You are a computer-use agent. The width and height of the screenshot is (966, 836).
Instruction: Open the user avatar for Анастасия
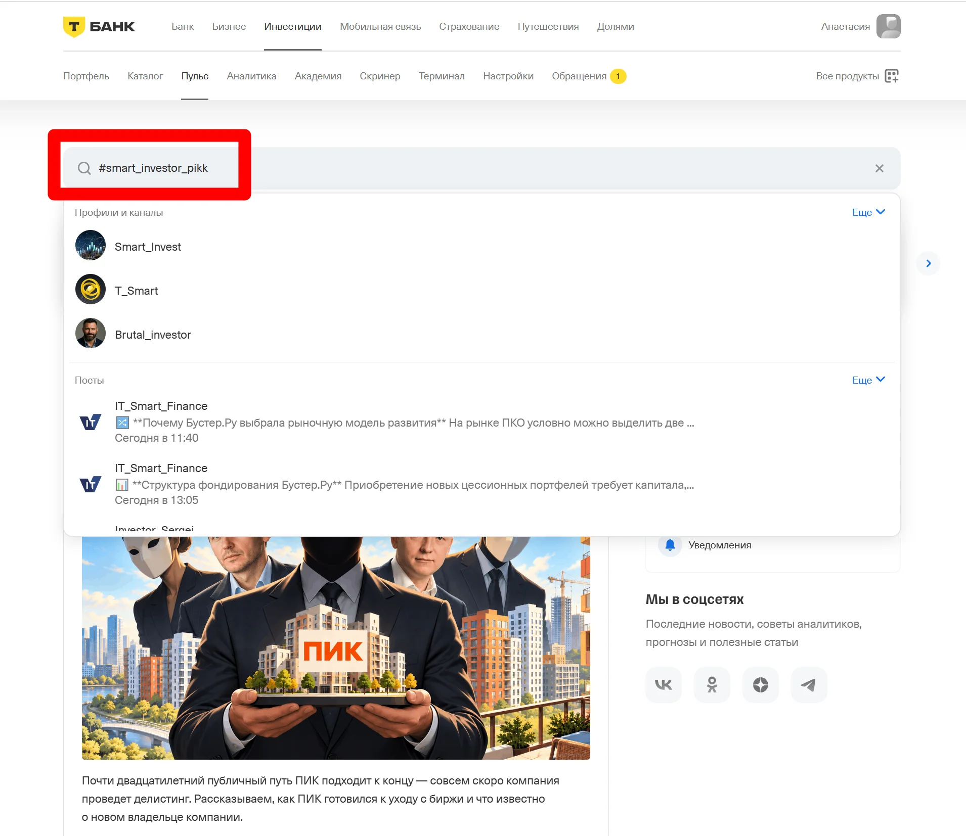888,26
